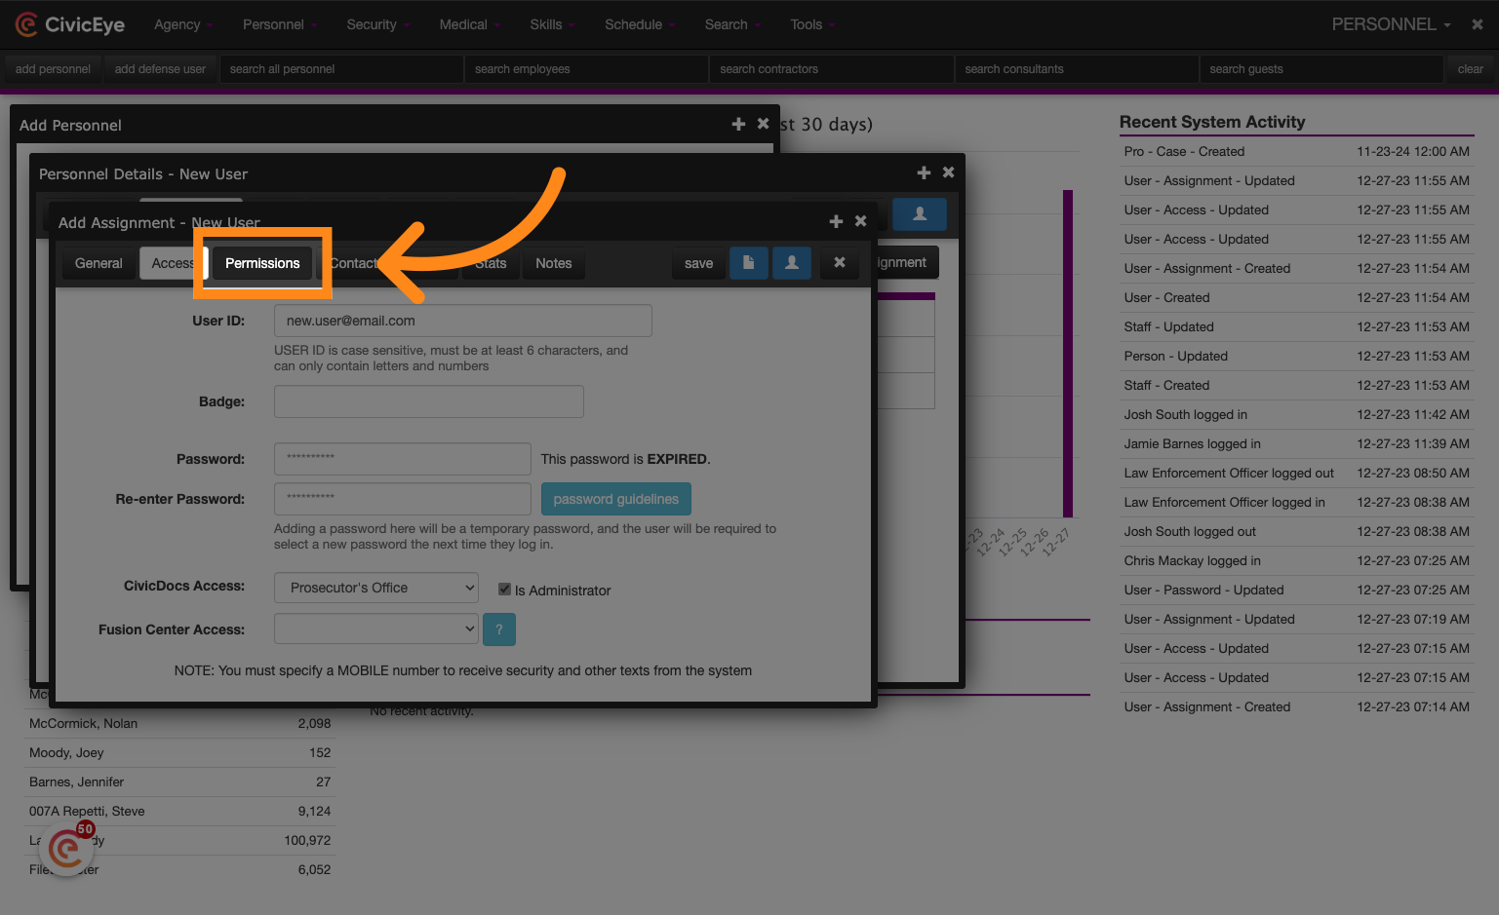This screenshot has width=1499, height=915.
Task: Click 'Chris Mackay logged in' activity entry
Action: tap(1296, 560)
